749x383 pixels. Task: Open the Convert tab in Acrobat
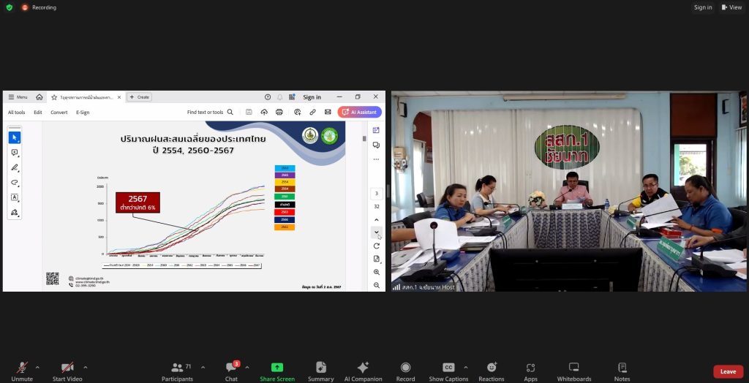tap(59, 113)
